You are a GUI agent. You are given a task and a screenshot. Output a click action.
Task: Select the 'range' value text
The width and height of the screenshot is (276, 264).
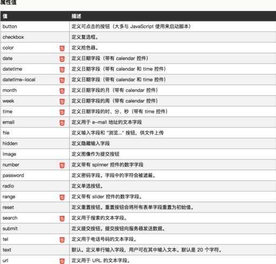point(9,197)
